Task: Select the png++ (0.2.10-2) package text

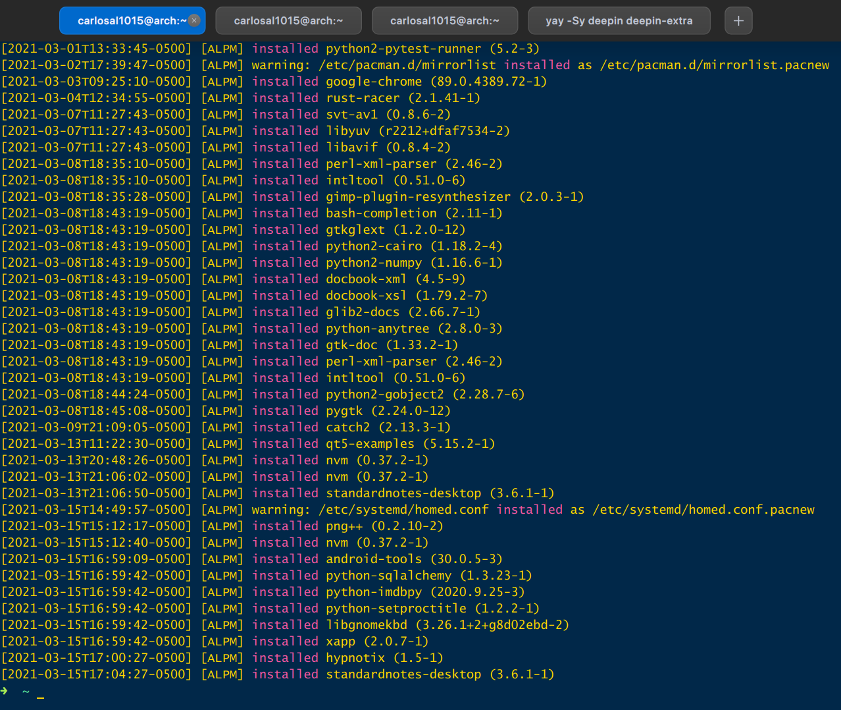Action: [384, 526]
